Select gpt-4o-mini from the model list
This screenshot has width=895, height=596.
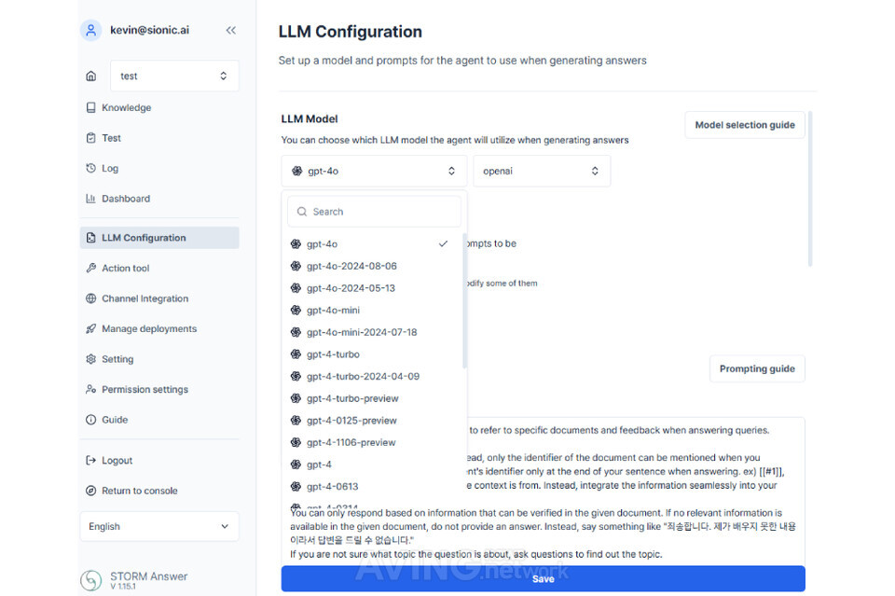click(x=333, y=311)
